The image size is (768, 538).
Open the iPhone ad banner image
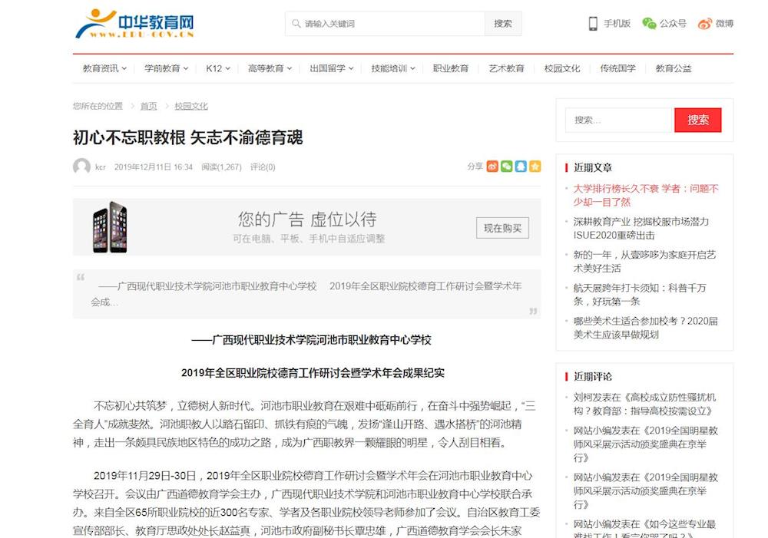110,227
